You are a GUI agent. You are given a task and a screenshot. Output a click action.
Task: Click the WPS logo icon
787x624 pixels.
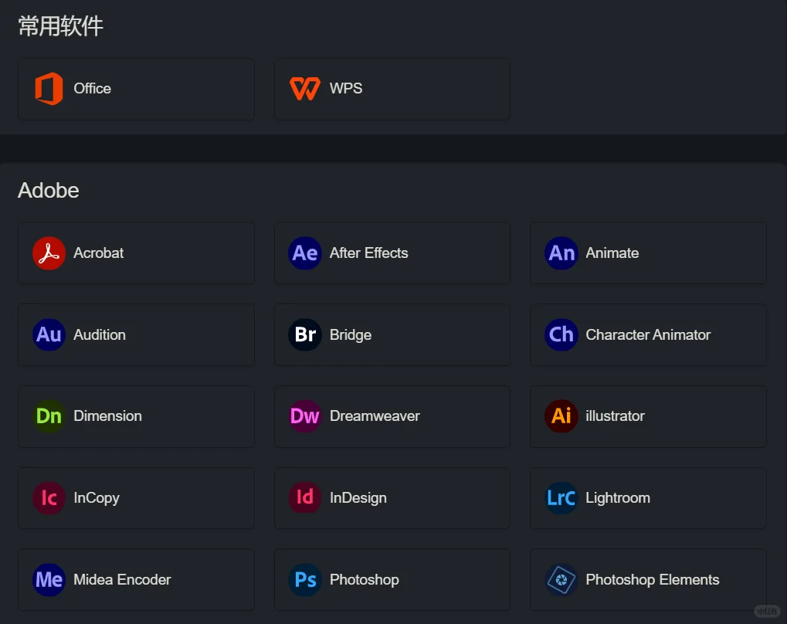click(304, 89)
